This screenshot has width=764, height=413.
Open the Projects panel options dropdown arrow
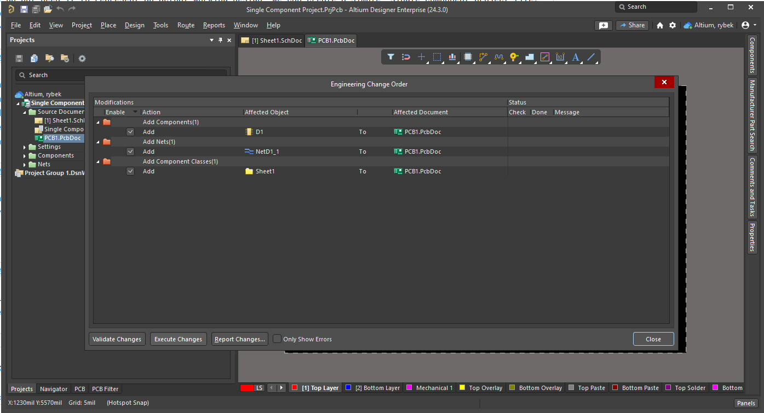212,40
